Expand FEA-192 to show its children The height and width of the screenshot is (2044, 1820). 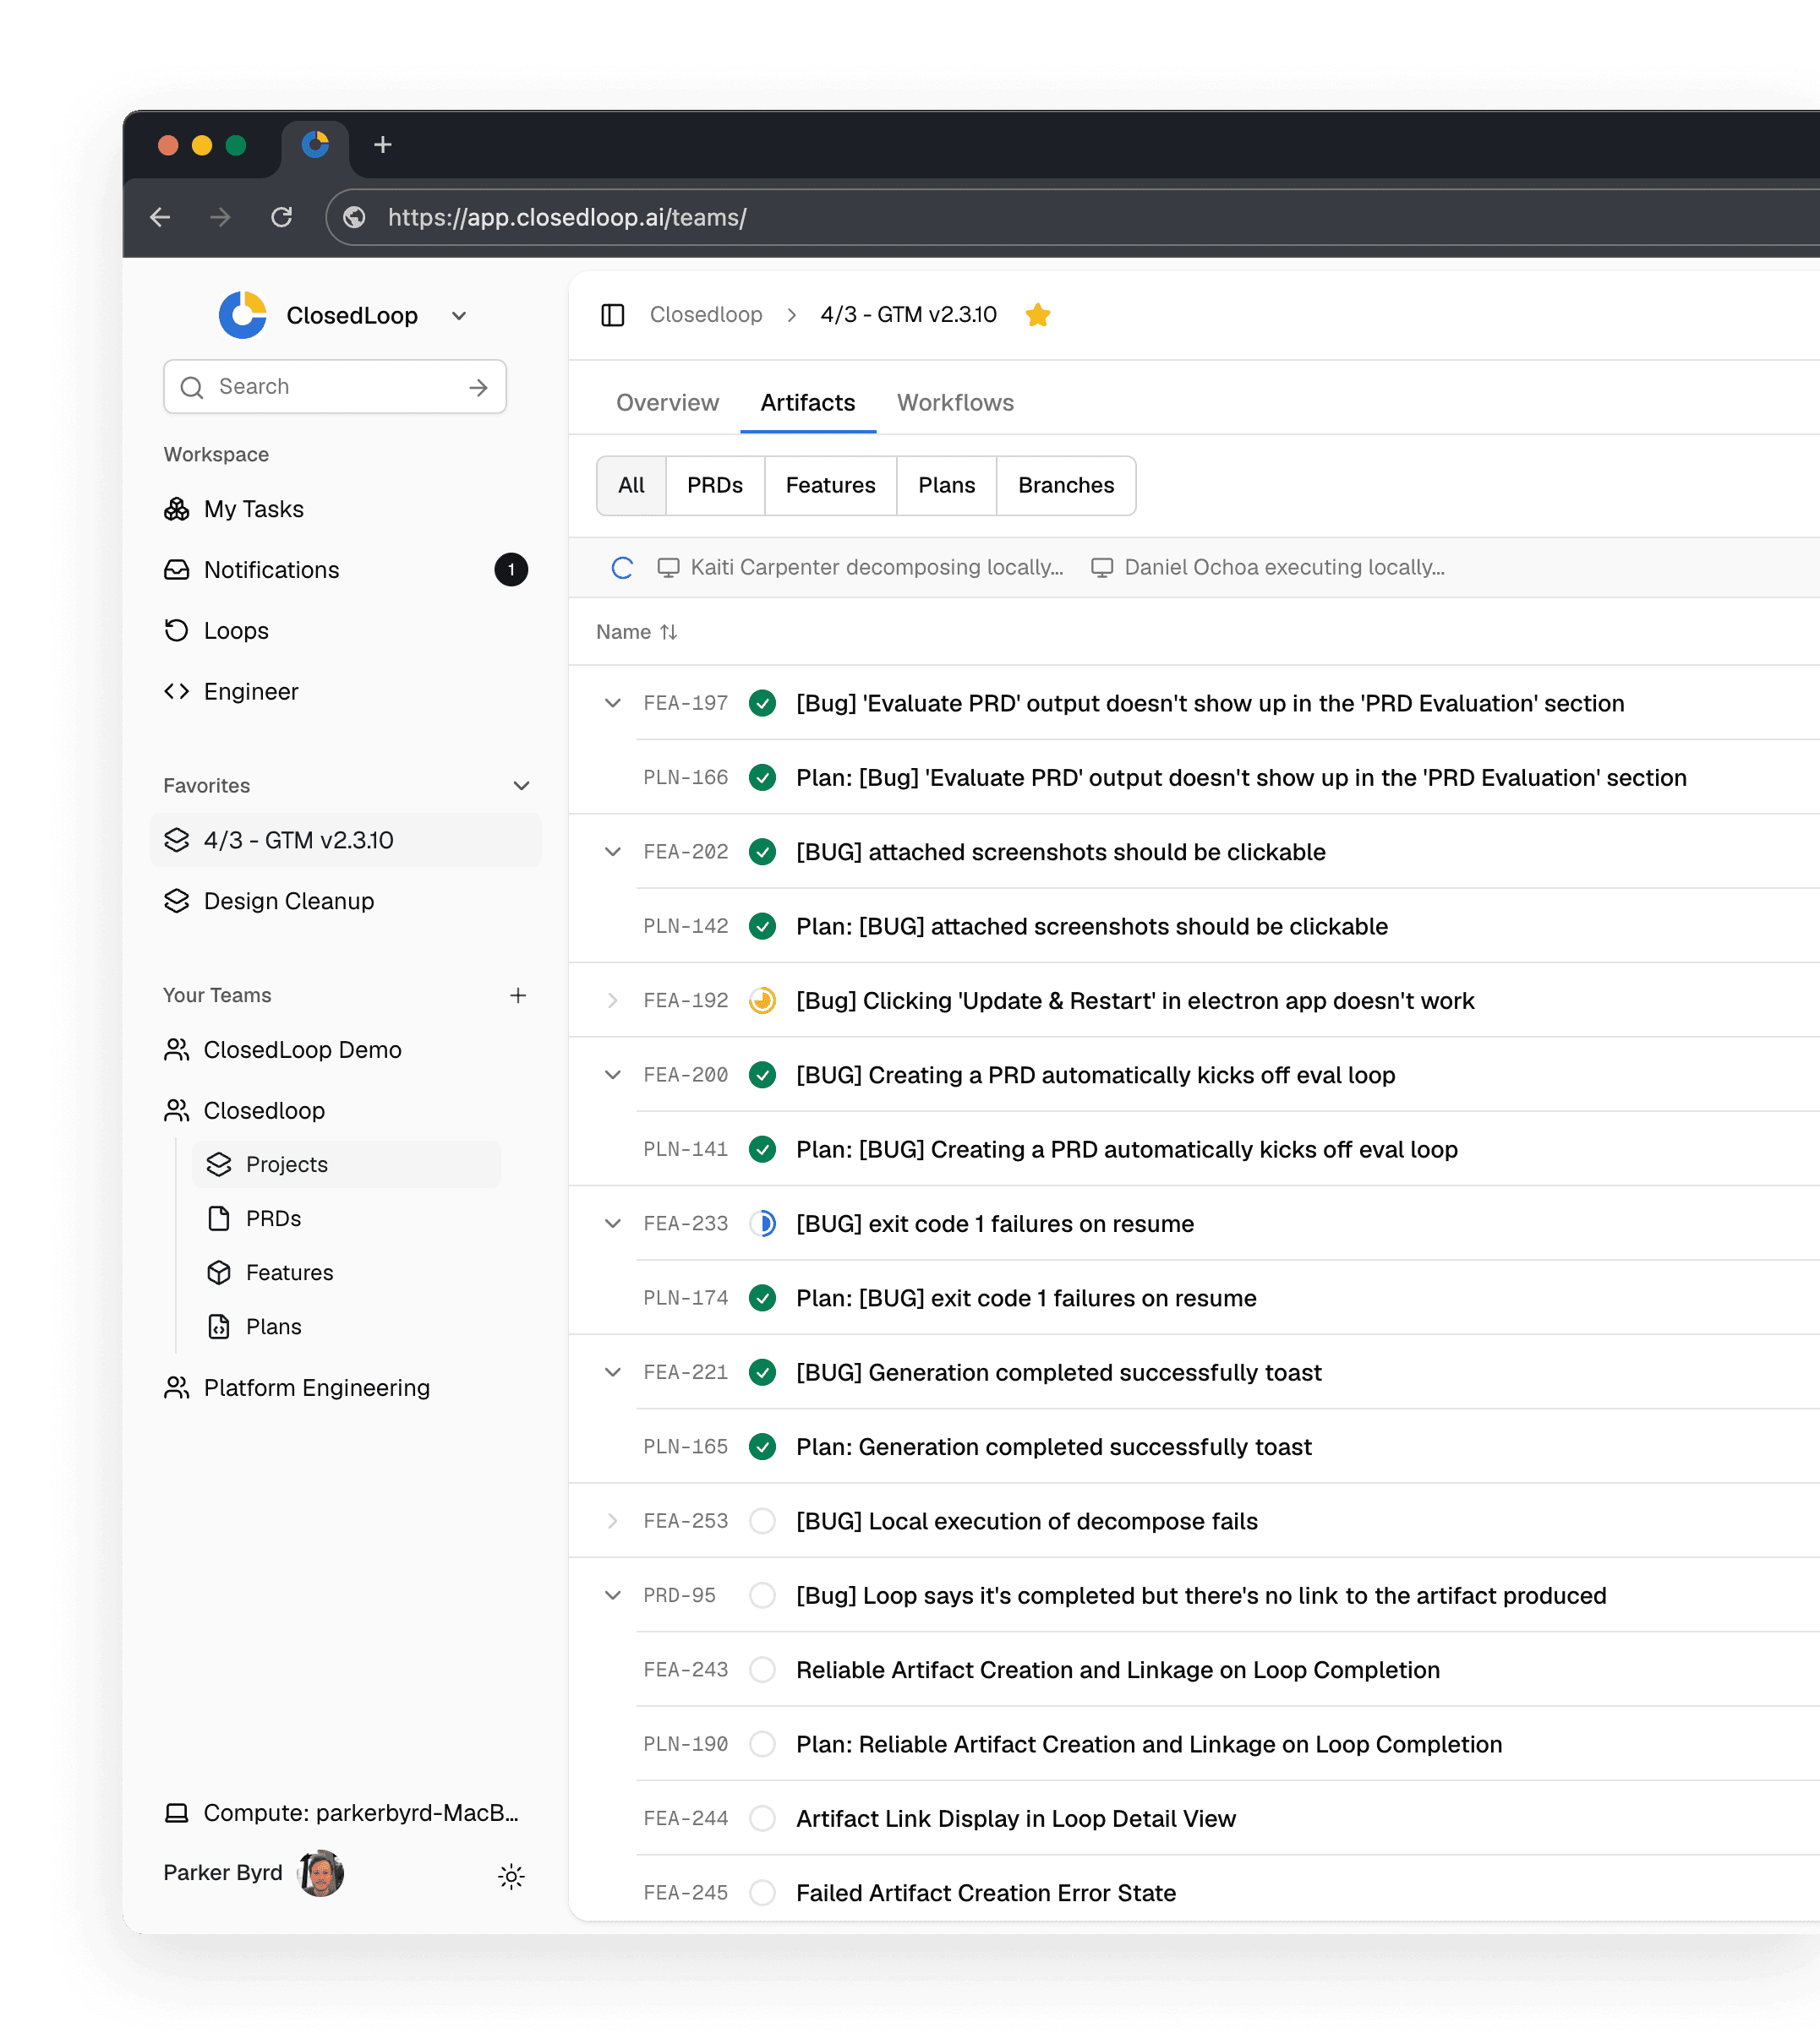pyautogui.click(x=612, y=1000)
